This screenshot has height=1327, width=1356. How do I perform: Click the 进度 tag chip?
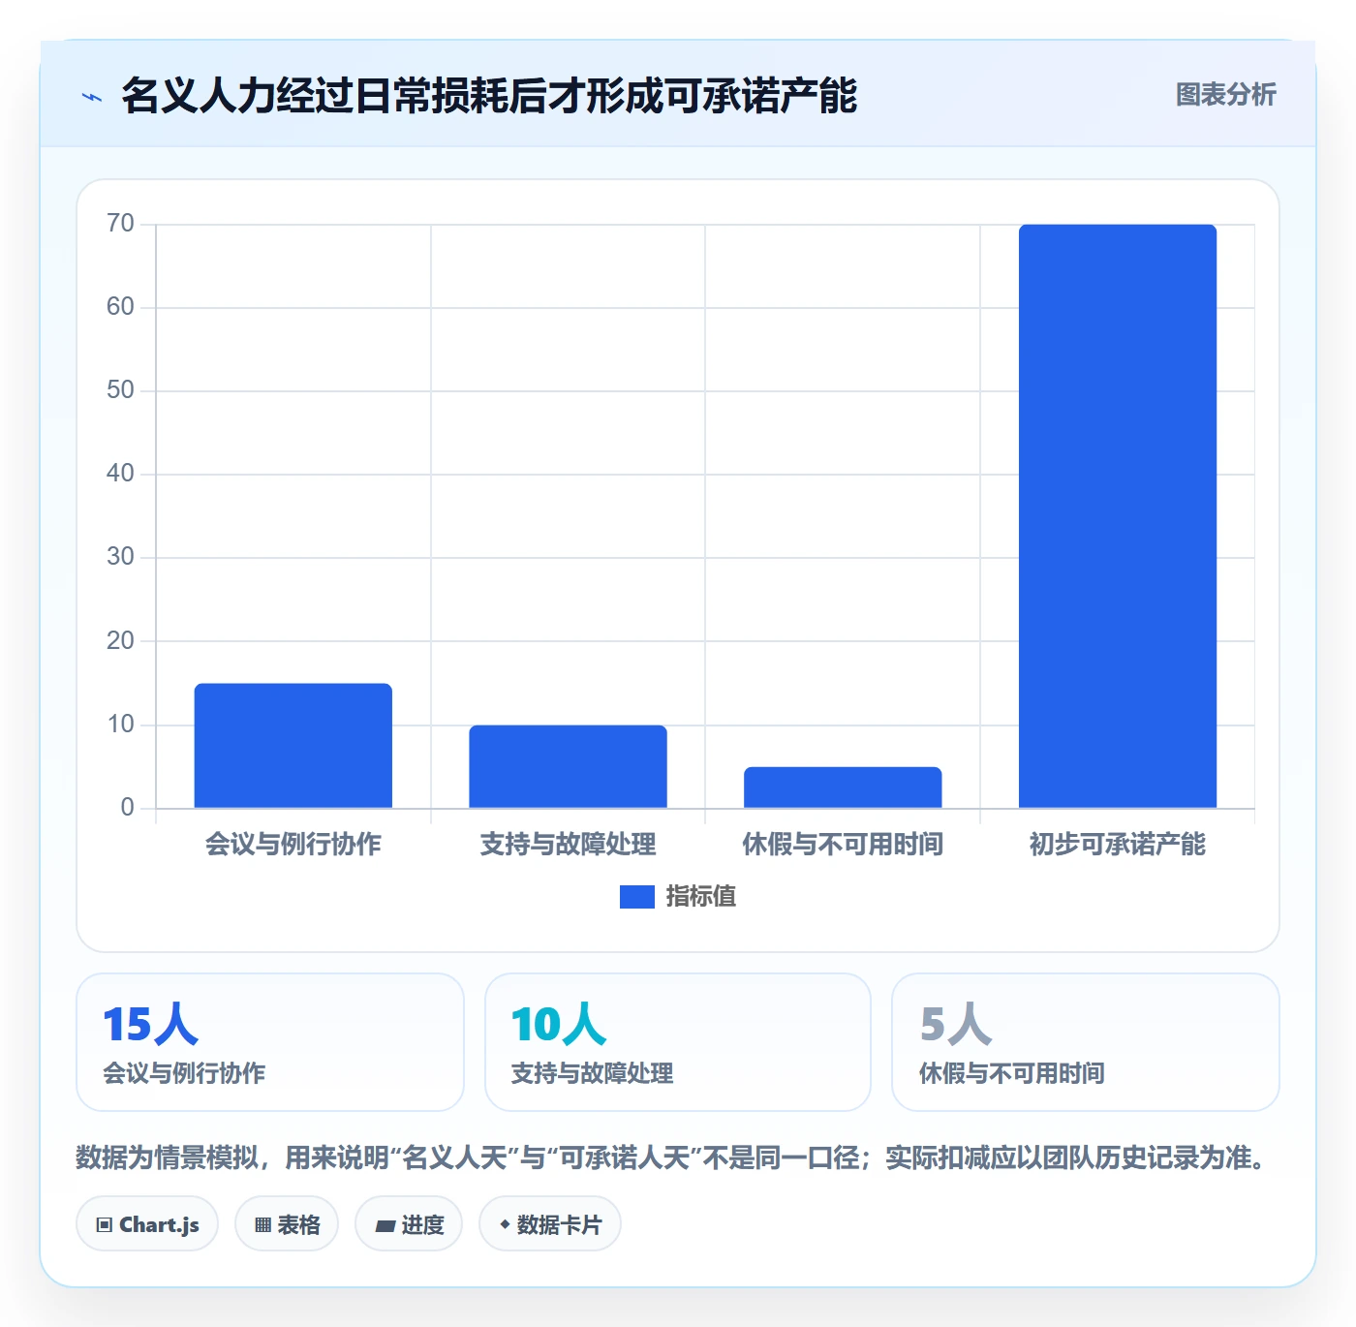click(x=409, y=1224)
